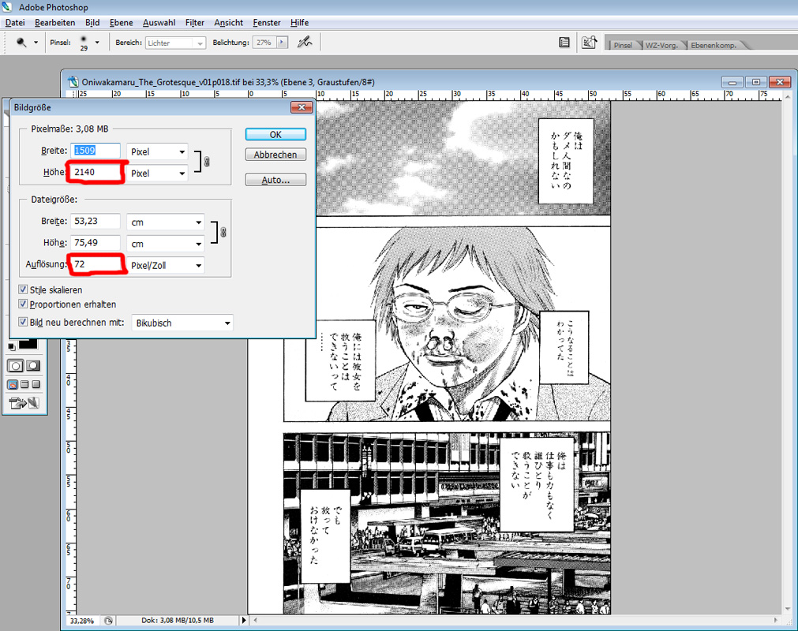Toggle the airbrush icon beside Belichtung

(305, 43)
